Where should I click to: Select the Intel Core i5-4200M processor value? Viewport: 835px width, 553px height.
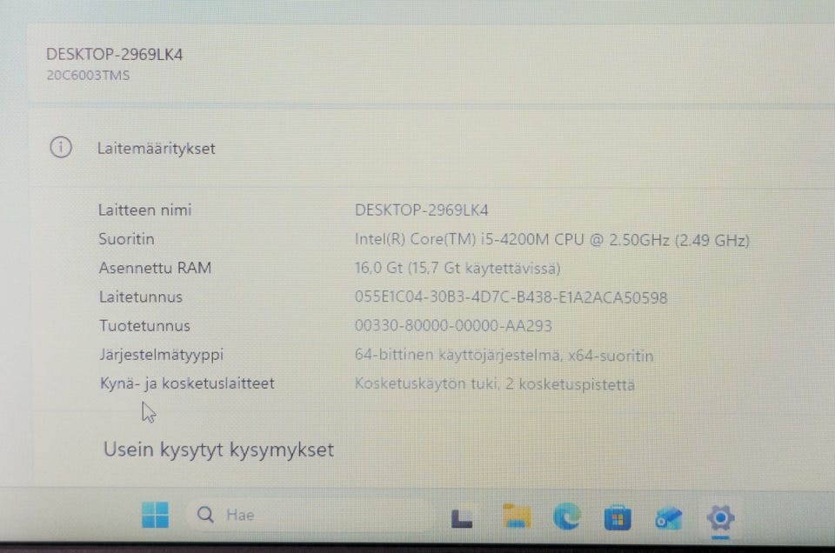click(x=552, y=239)
